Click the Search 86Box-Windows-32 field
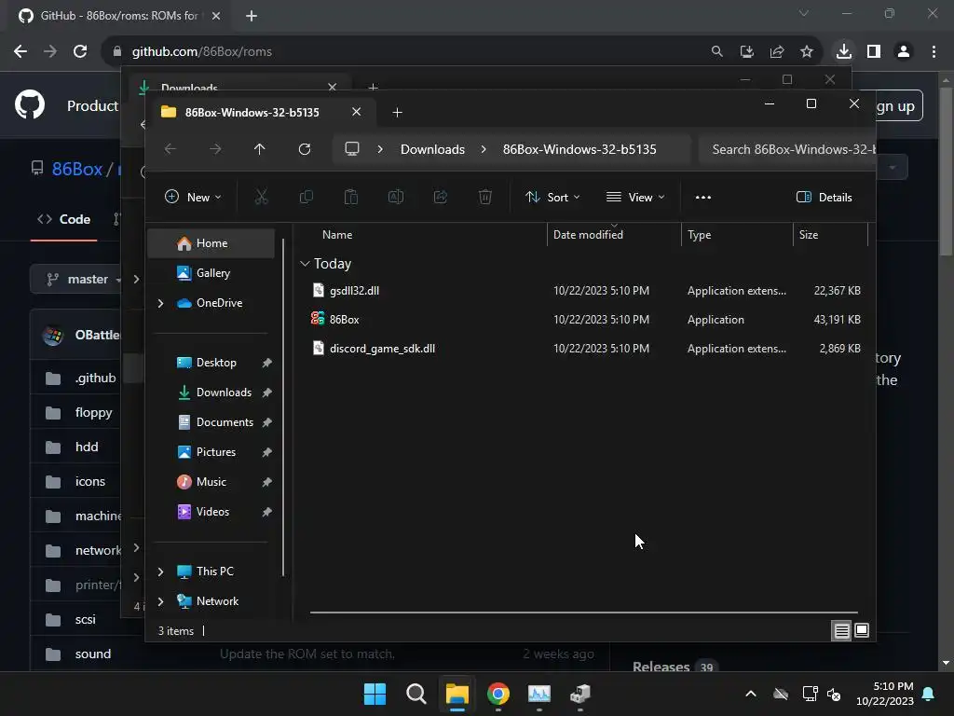 pos(787,149)
